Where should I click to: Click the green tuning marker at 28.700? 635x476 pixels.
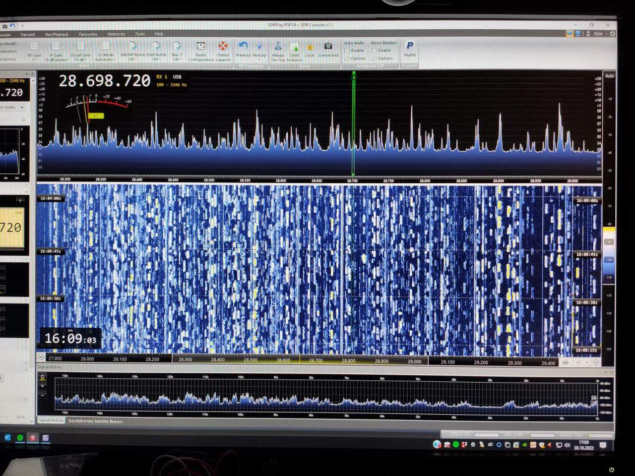click(354, 124)
